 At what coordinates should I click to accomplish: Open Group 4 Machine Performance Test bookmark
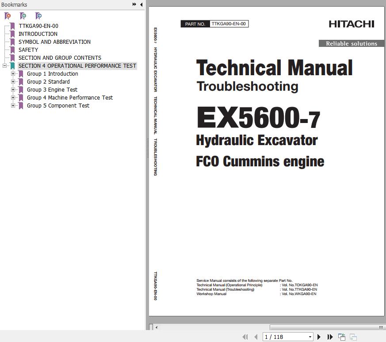70,98
